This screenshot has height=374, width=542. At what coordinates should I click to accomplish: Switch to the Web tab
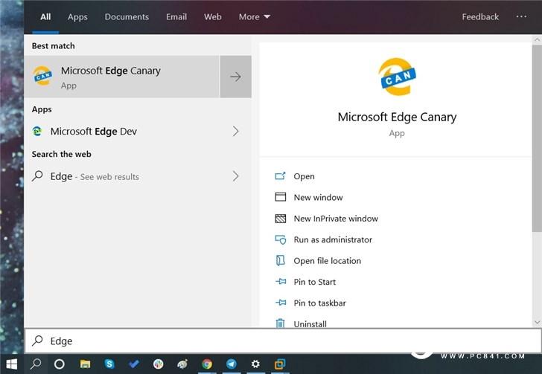coord(213,16)
